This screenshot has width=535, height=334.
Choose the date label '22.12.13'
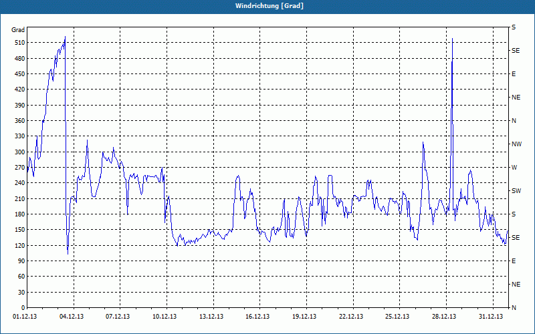tap(351, 317)
